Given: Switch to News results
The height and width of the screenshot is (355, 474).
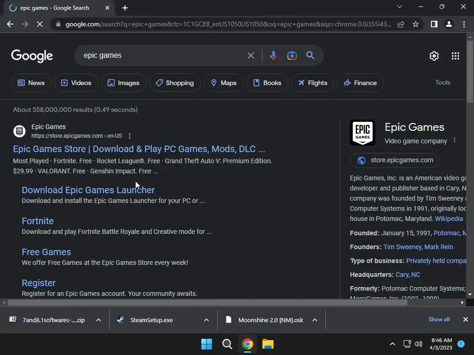Looking at the screenshot, I should point(31,83).
